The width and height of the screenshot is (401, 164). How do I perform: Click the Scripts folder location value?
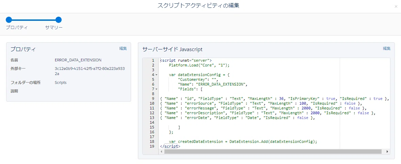pos(61,83)
